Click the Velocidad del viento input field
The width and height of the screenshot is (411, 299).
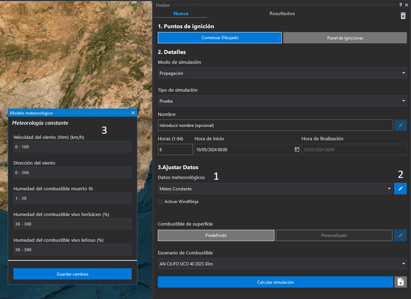(72, 147)
